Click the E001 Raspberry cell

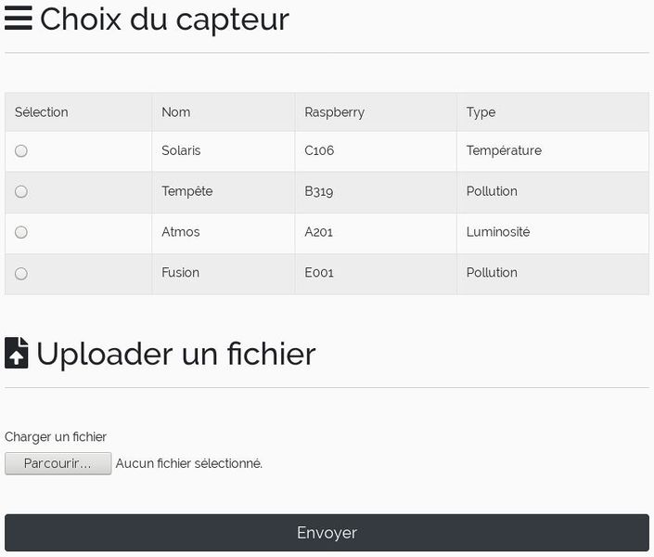pyautogui.click(x=319, y=273)
